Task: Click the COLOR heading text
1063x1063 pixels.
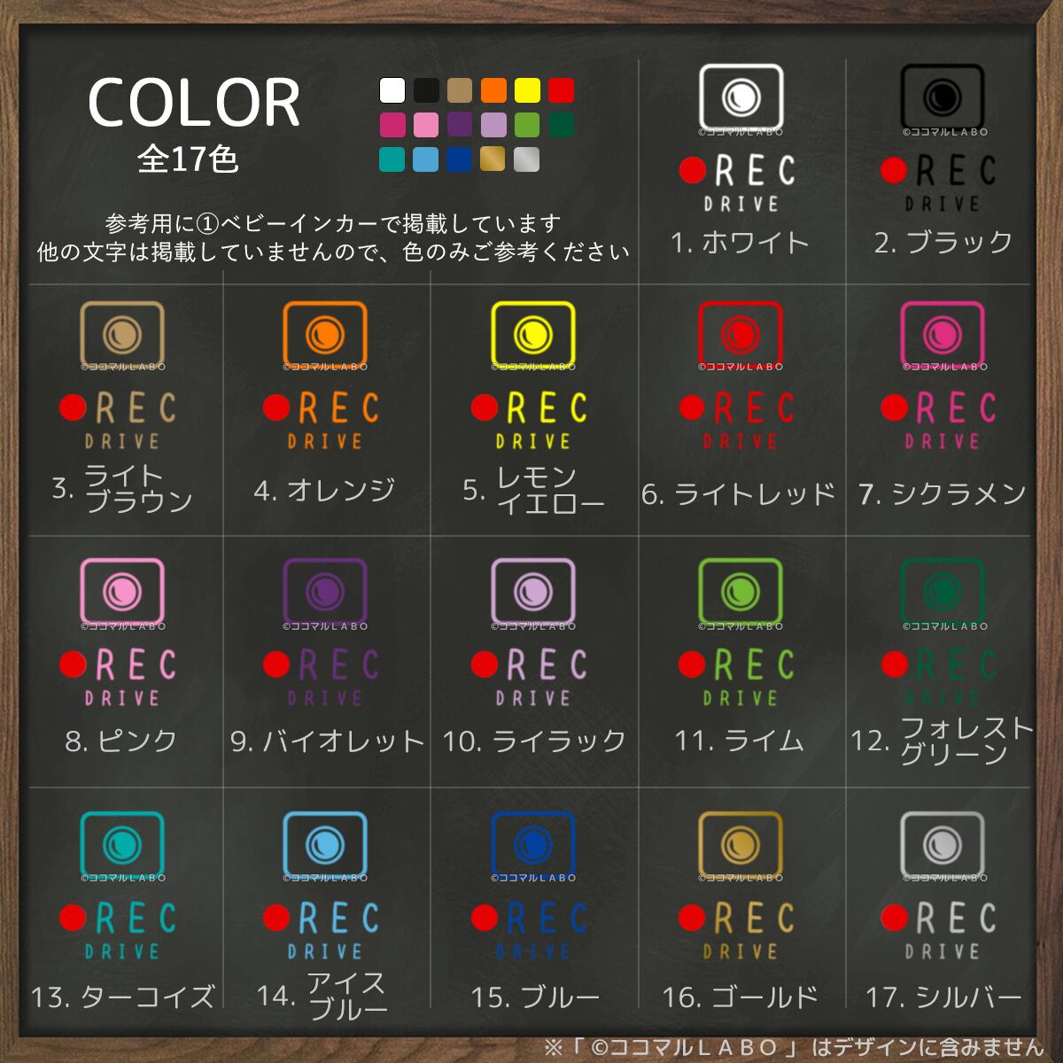Action: 194,103
